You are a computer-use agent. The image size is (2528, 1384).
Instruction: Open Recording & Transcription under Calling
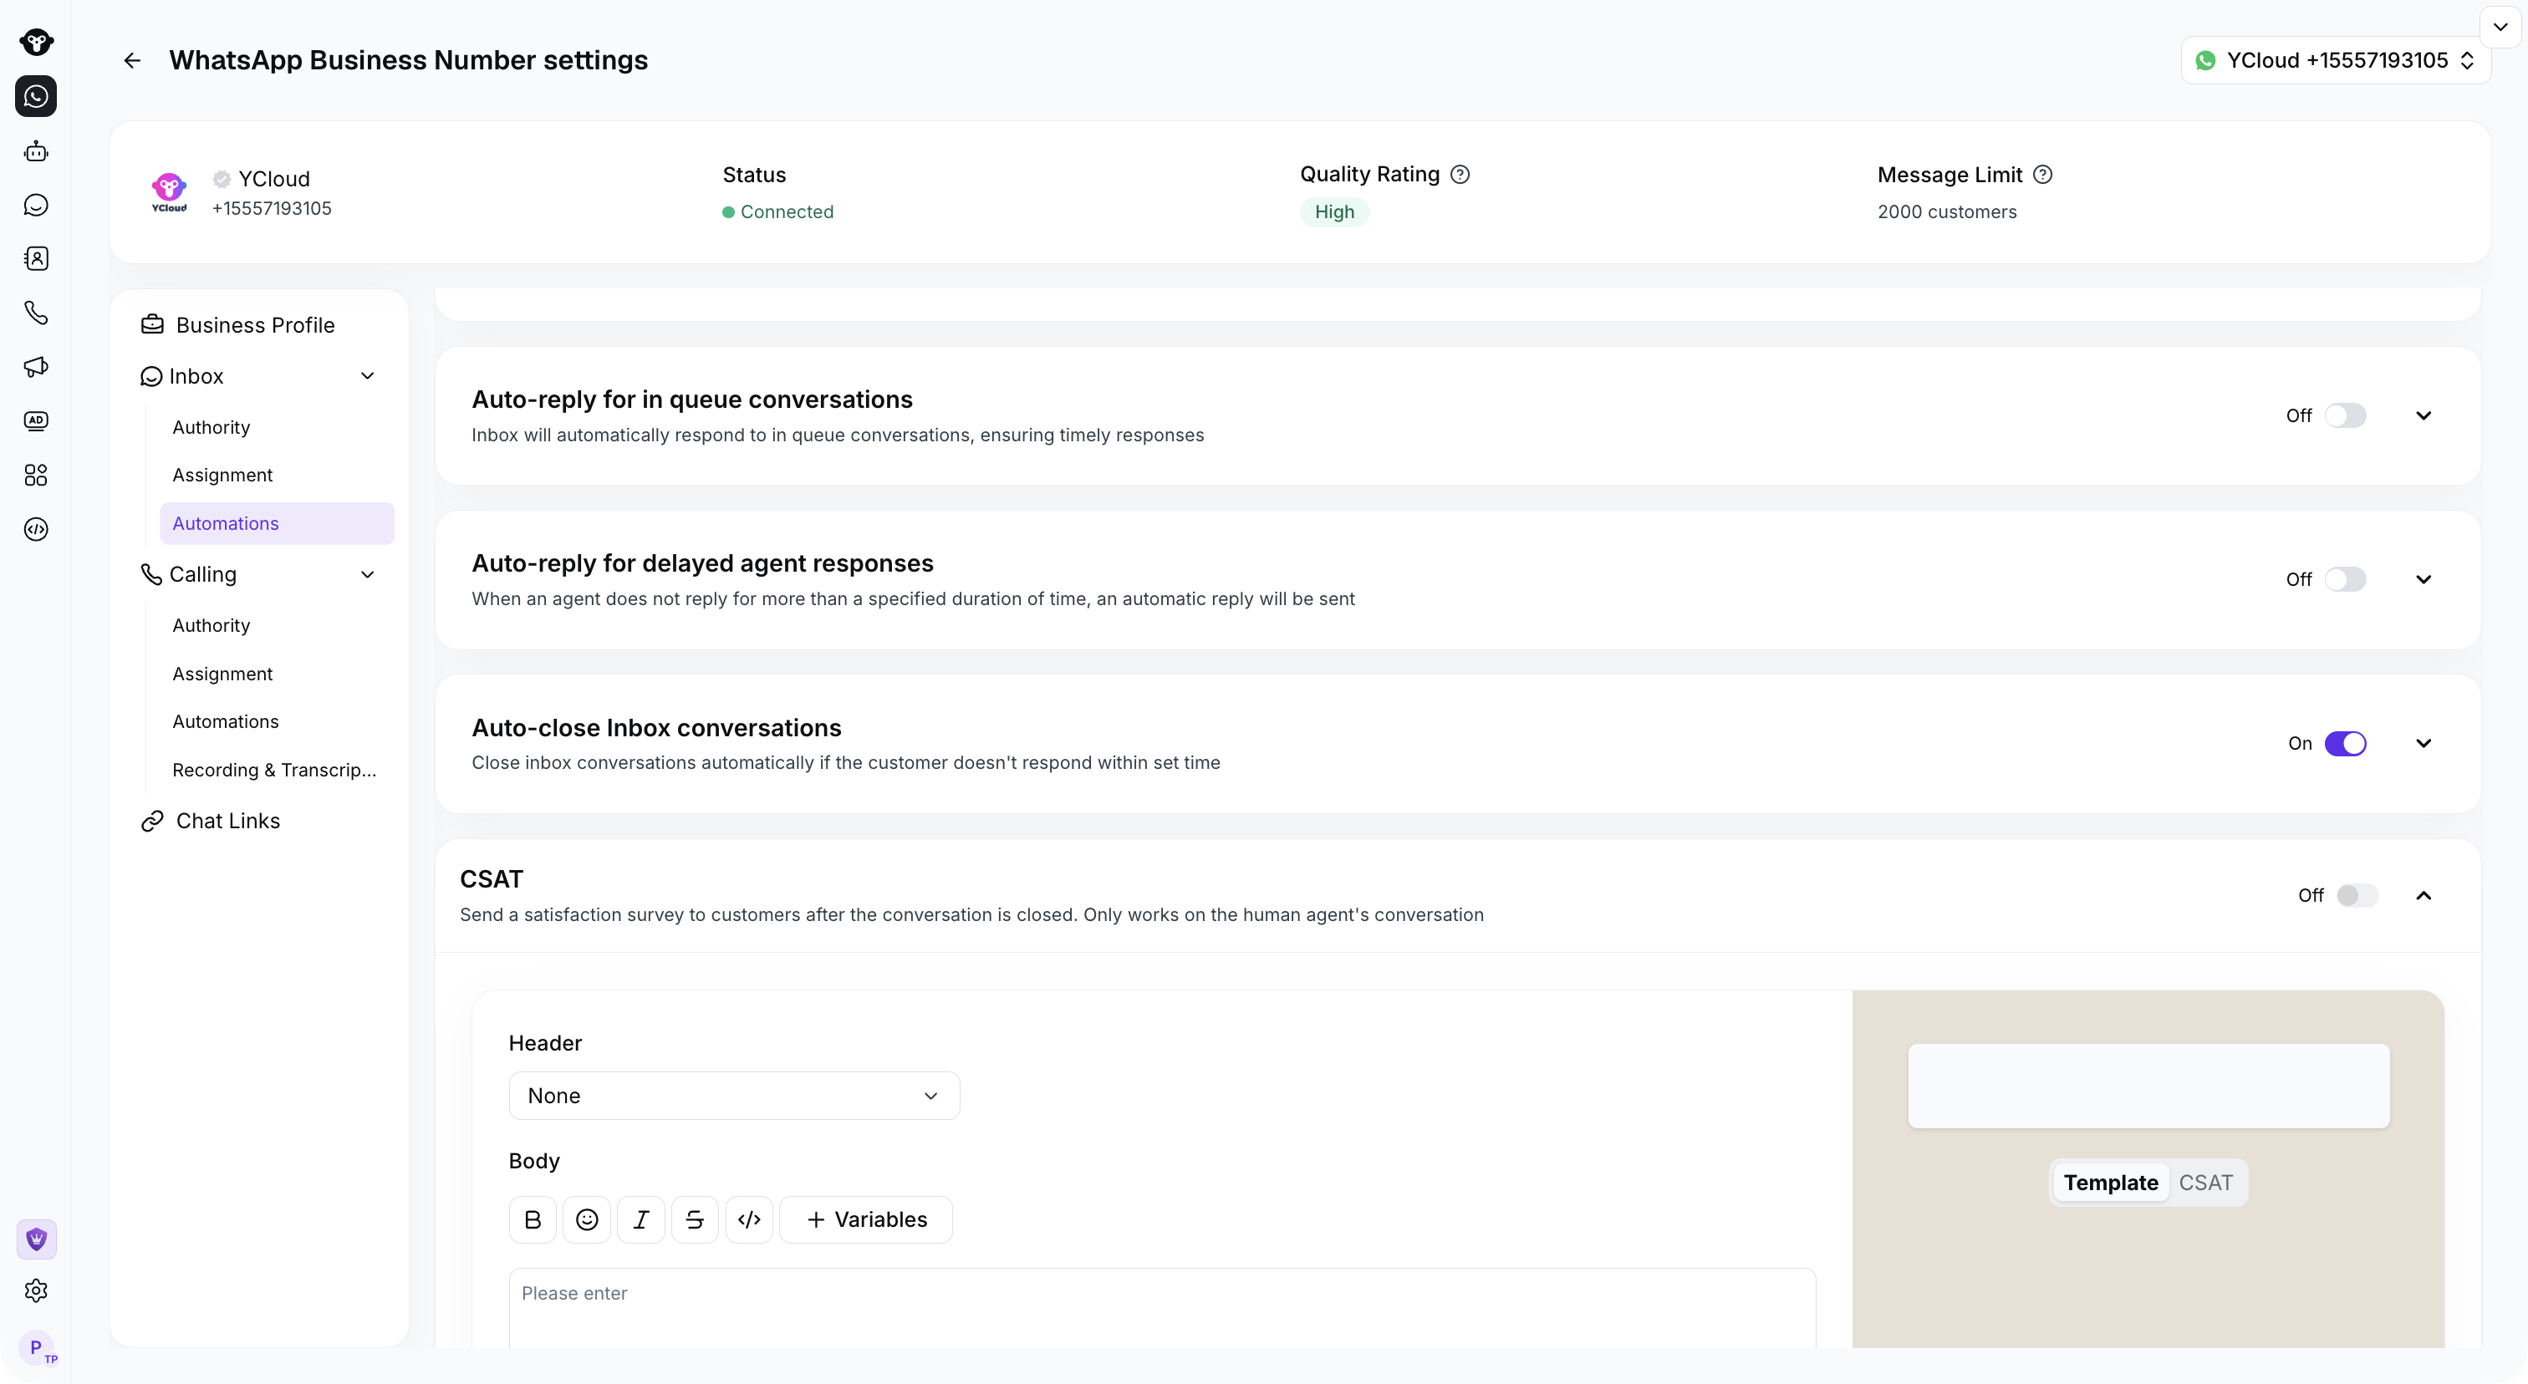277,770
